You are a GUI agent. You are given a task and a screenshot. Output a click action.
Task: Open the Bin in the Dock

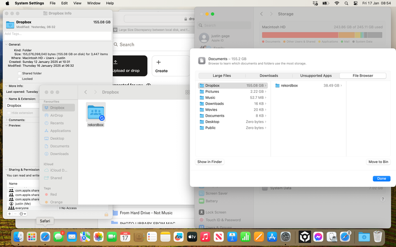click(x=378, y=237)
